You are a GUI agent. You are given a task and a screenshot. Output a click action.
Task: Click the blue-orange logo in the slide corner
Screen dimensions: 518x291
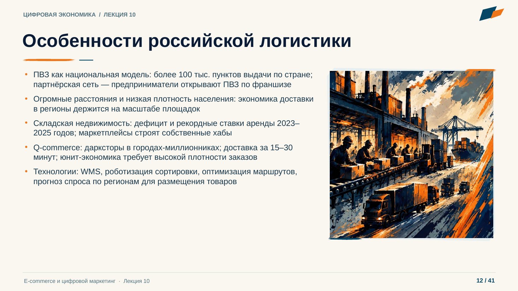[492, 13]
